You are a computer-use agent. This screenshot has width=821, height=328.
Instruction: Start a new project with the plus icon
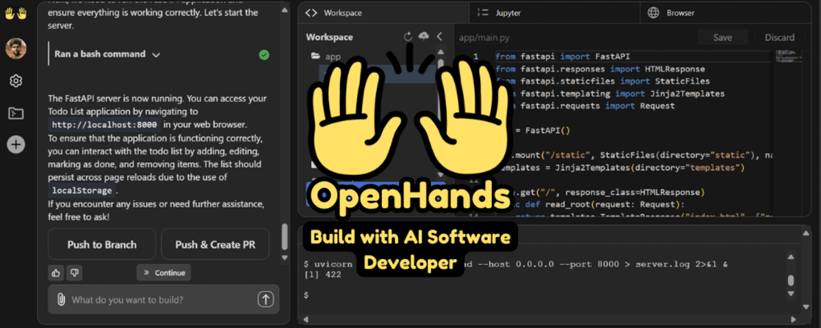click(x=16, y=144)
